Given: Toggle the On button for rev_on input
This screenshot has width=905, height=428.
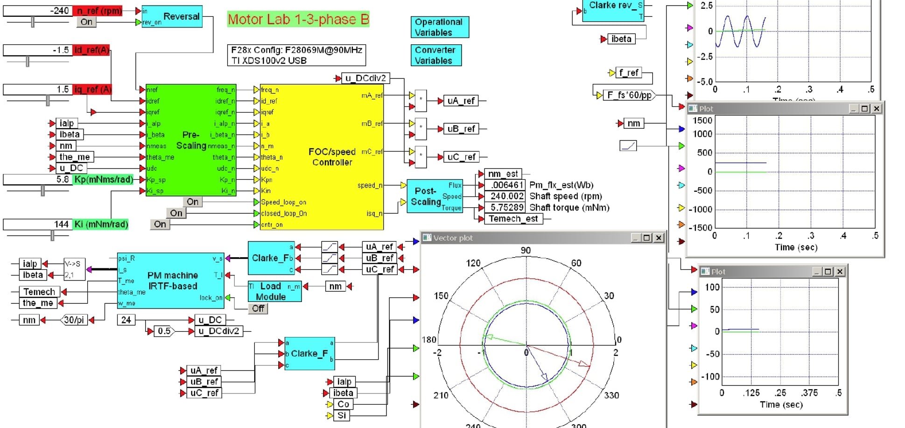Looking at the screenshot, I should click(x=86, y=22).
